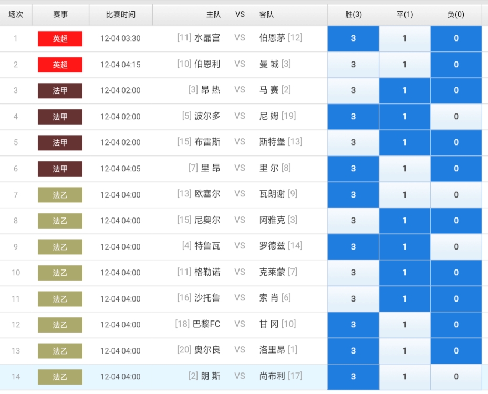The image size is (488, 394).
Task: Select draw (1) for match 7 欧塞尔
Action: point(404,195)
